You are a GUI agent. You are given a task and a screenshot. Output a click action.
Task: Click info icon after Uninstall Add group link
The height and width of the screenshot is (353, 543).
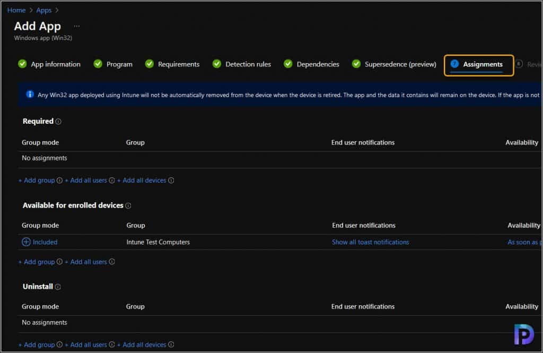[59, 345]
